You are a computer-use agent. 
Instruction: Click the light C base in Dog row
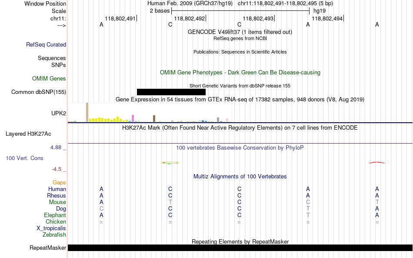click(x=101, y=209)
